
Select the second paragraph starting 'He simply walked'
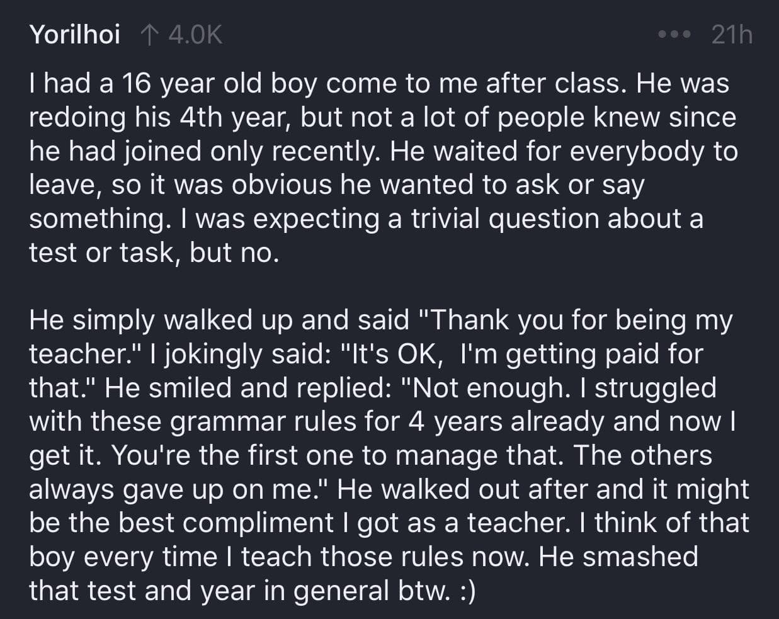(x=389, y=455)
